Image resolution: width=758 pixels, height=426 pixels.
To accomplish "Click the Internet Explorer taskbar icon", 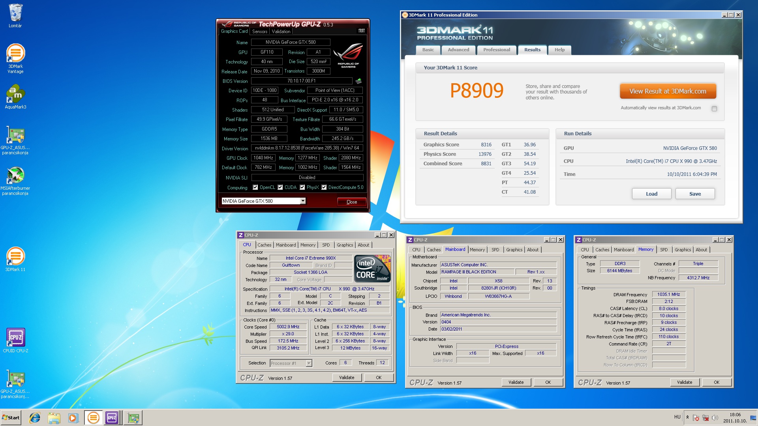I will tap(35, 418).
